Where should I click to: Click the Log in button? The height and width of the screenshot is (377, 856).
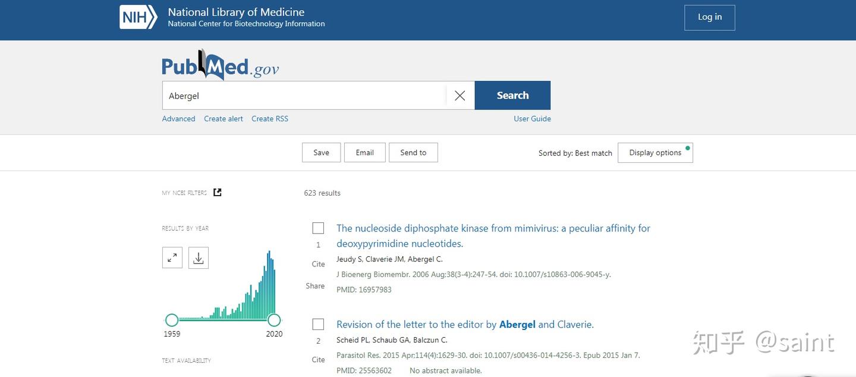click(x=709, y=17)
